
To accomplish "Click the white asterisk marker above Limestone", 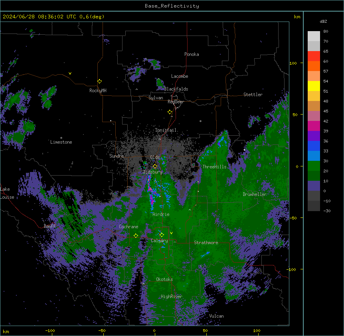I will click(x=61, y=138).
